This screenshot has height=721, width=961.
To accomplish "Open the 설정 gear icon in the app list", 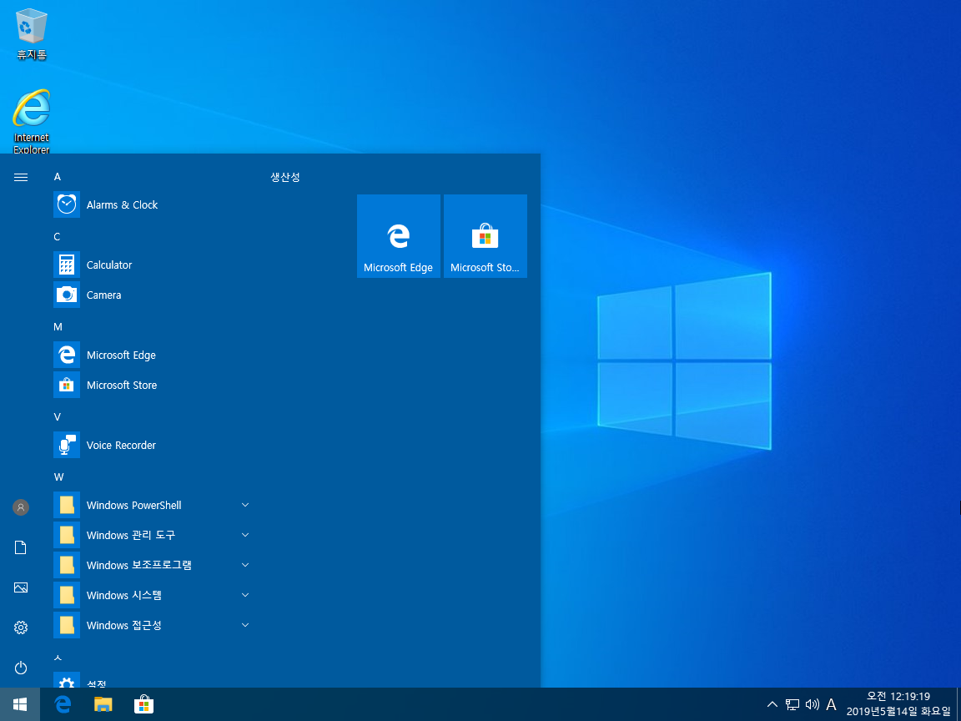I will point(66,681).
